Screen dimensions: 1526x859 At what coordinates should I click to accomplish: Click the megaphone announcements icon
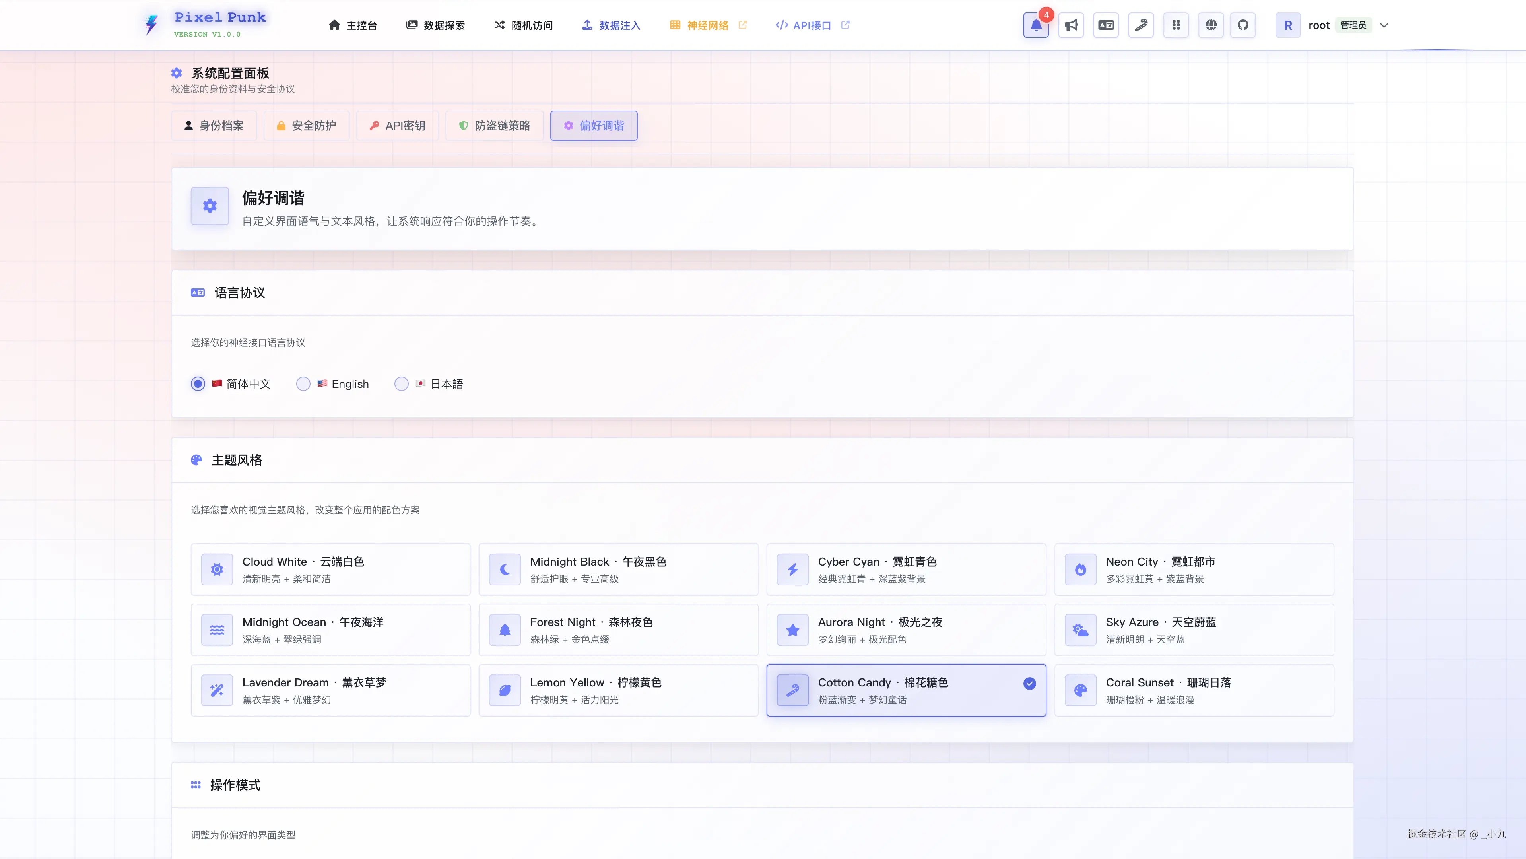pos(1071,25)
